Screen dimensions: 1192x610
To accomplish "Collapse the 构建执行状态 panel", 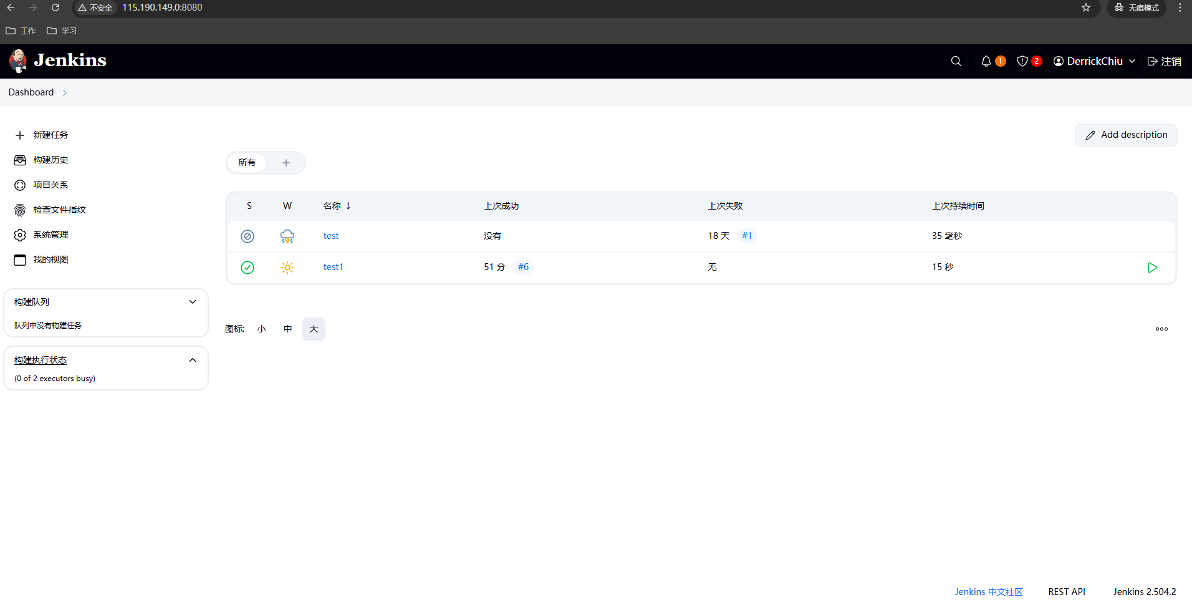I will (x=193, y=360).
